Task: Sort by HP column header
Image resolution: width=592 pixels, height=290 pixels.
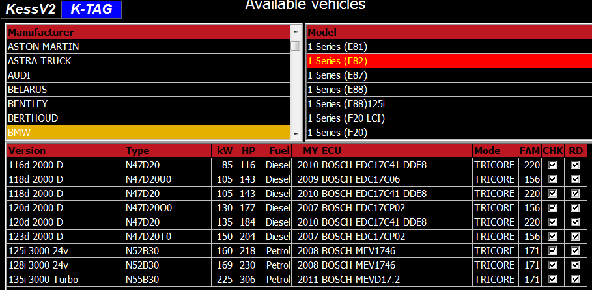Action: tap(246, 151)
